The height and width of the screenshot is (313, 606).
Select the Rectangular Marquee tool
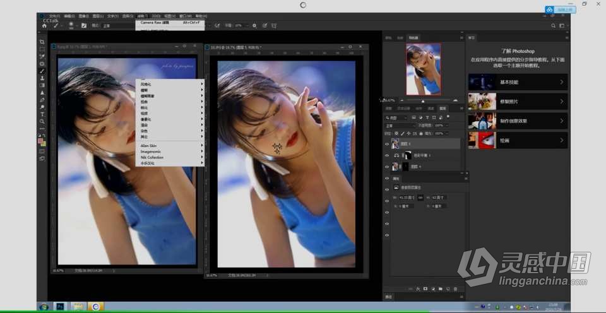click(42, 49)
